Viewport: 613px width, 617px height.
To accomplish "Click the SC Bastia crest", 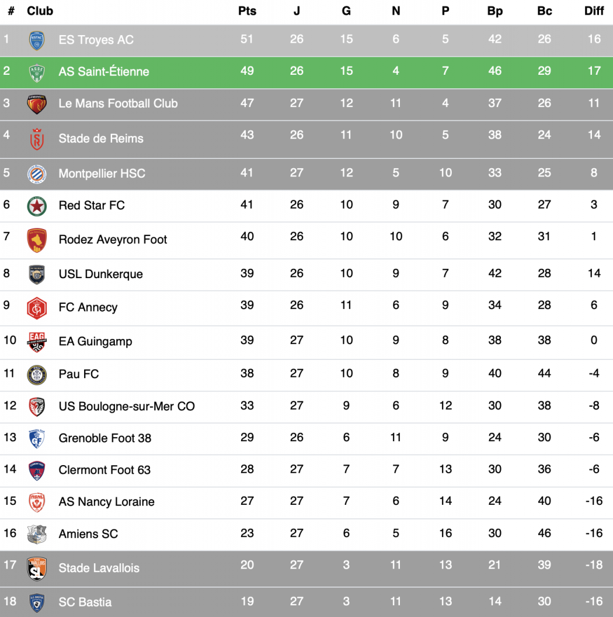I will pos(37,602).
